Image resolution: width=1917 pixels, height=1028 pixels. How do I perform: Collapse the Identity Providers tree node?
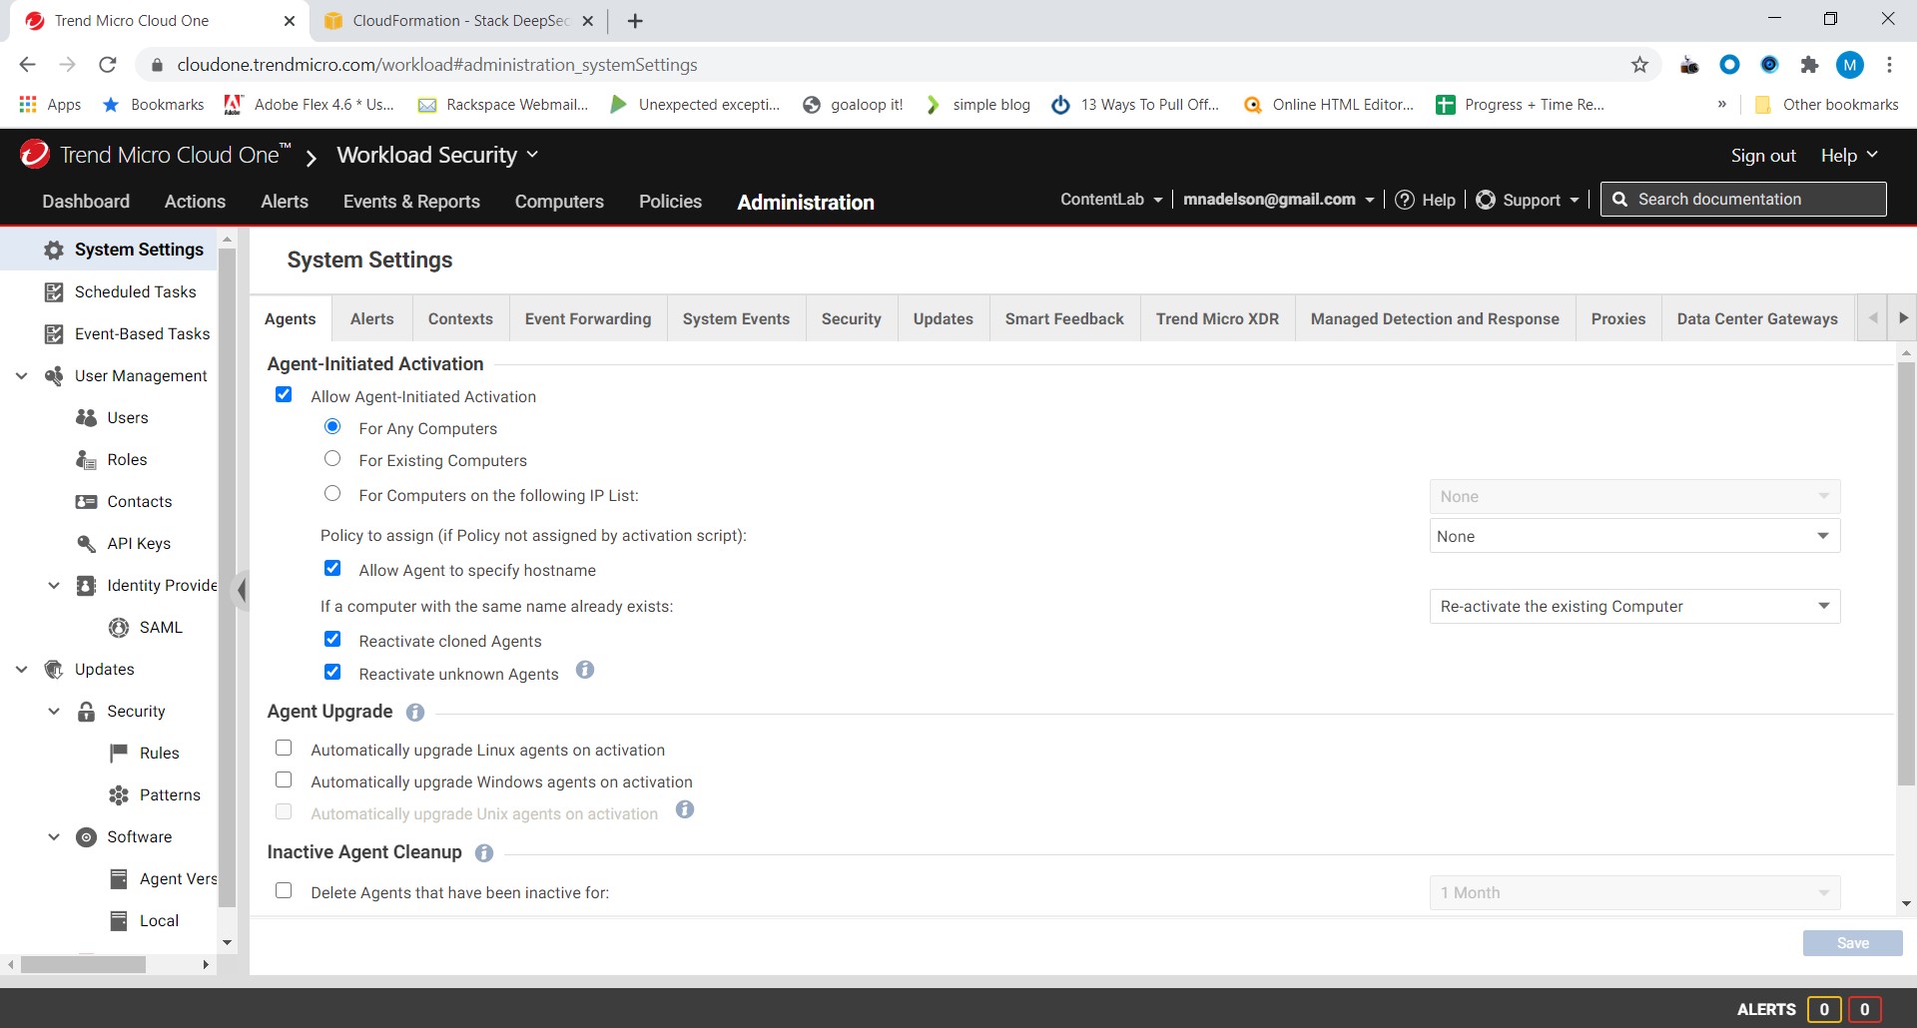coord(54,585)
